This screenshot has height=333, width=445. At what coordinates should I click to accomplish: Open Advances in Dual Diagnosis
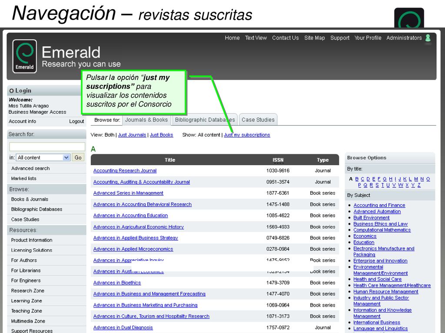click(123, 328)
